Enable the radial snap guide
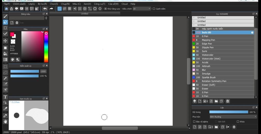The height and width of the screenshot is (134, 261). [x=80, y=9]
